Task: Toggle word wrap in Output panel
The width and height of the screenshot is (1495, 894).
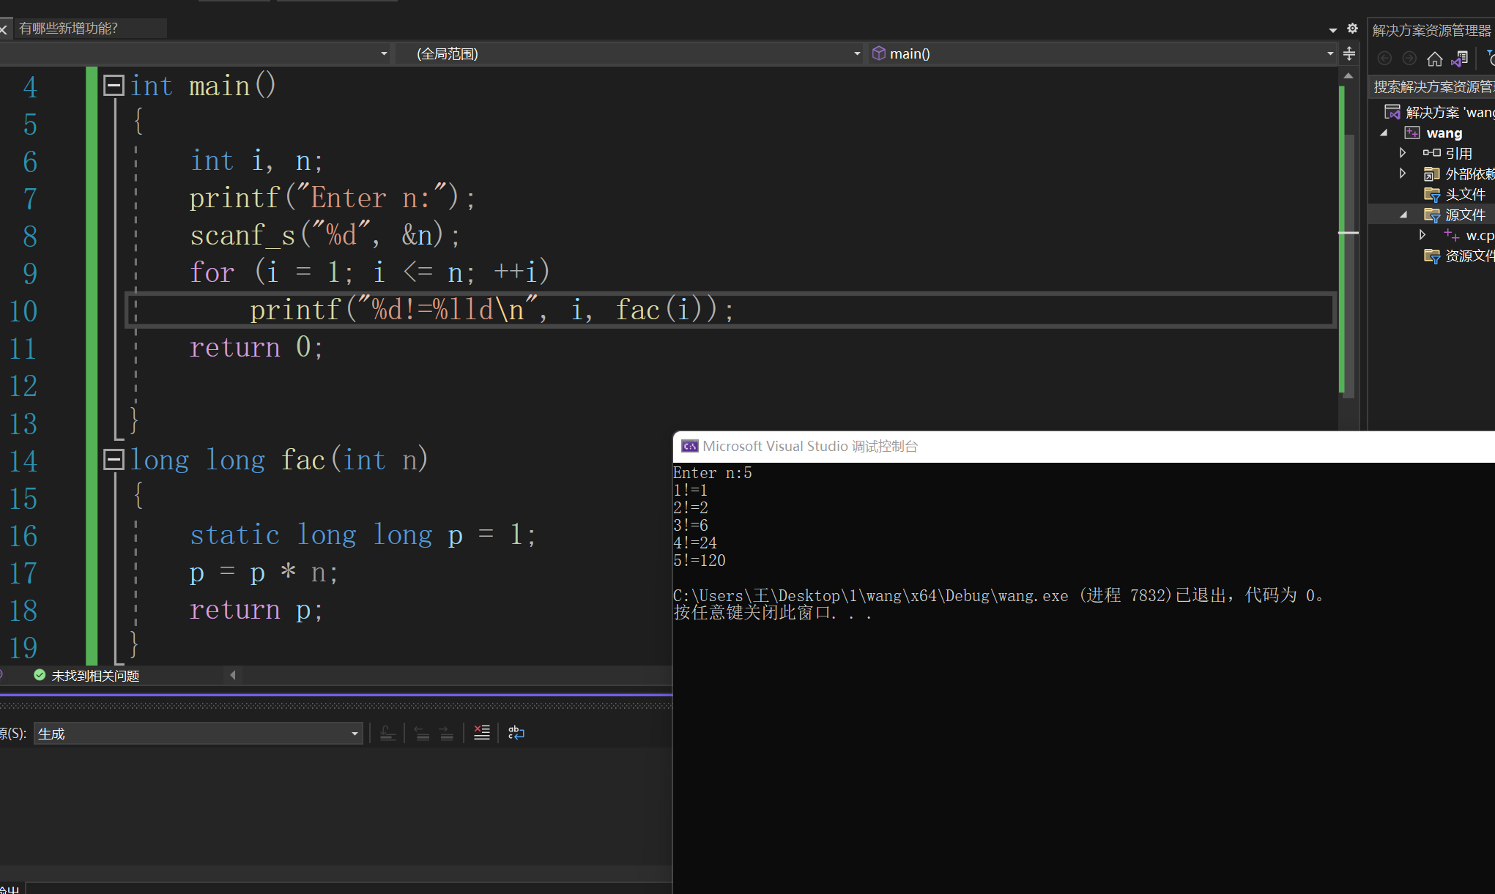Action: pyautogui.click(x=516, y=733)
